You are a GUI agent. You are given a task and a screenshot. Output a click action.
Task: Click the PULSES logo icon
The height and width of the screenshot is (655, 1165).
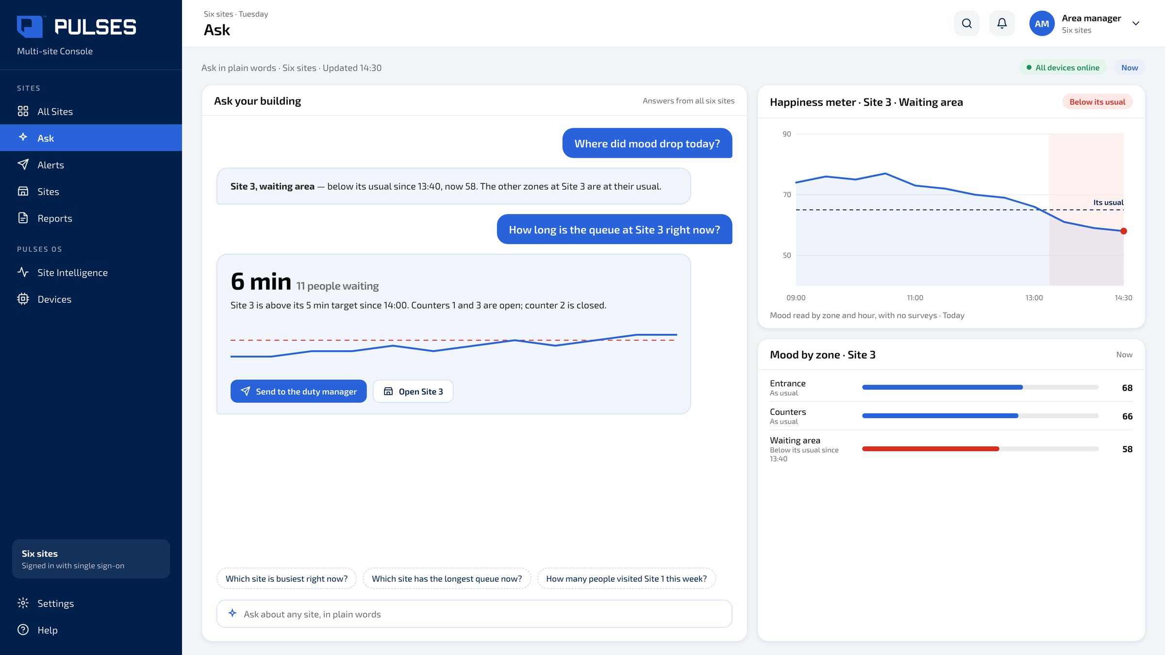[30, 27]
